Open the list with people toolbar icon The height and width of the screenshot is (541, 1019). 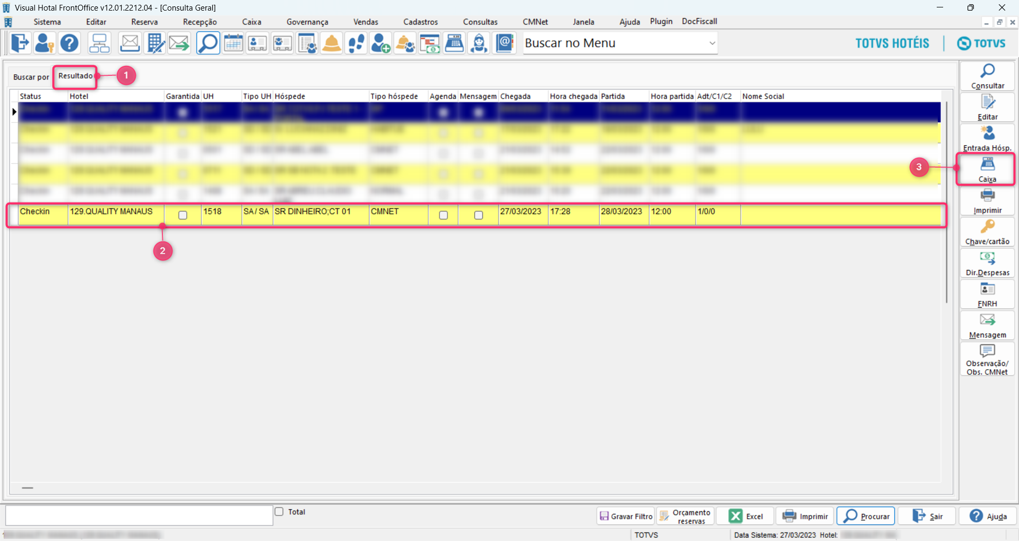[307, 43]
